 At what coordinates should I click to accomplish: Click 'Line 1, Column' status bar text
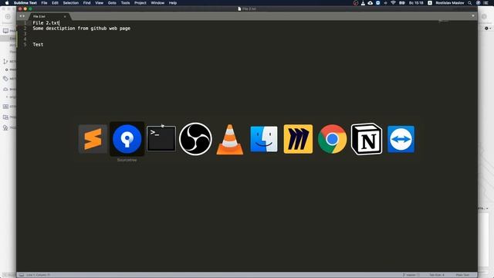pos(38,275)
